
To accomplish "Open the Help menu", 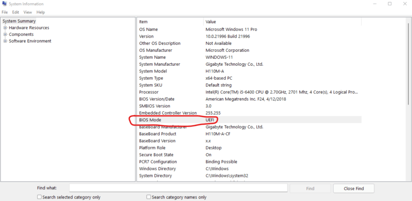I will tap(41, 12).
